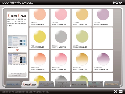Pick gradation orange MSPY25 lens swatch

tap(40, 59)
